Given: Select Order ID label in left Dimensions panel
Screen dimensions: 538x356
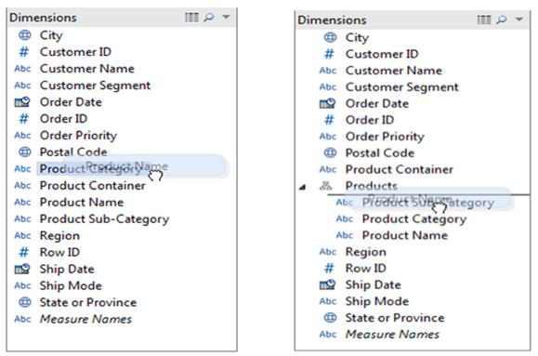Looking at the screenshot, I should pos(63,119).
